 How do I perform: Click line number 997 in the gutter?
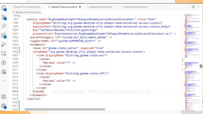point(16,19)
